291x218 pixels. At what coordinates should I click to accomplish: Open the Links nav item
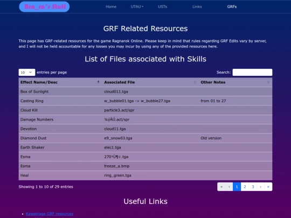[197, 6]
